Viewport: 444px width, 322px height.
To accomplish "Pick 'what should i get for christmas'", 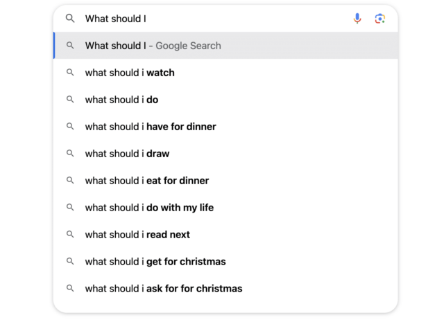I will tap(225, 262).
